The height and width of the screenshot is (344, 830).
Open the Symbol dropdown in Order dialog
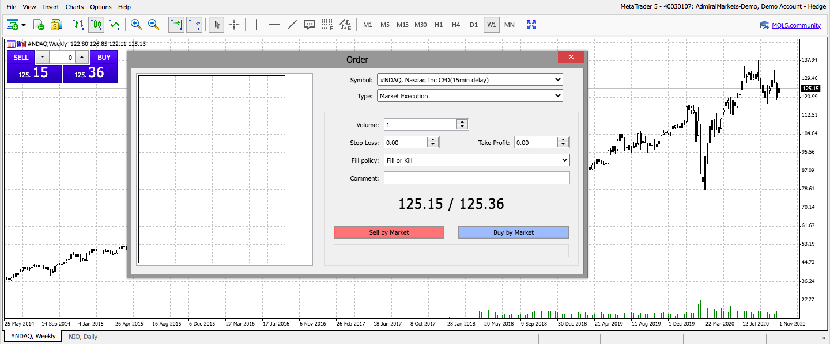click(x=470, y=80)
